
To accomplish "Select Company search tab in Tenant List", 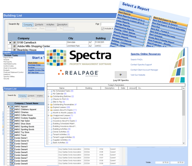I will pos(22,96).
